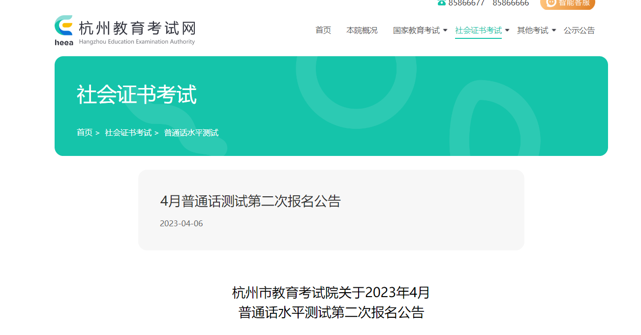The height and width of the screenshot is (335, 641).
Task: Open the 国家教育考试 menu item
Action: click(416, 30)
